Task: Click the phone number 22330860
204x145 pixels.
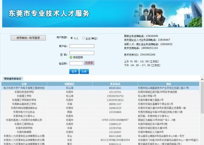Action: click(115, 112)
